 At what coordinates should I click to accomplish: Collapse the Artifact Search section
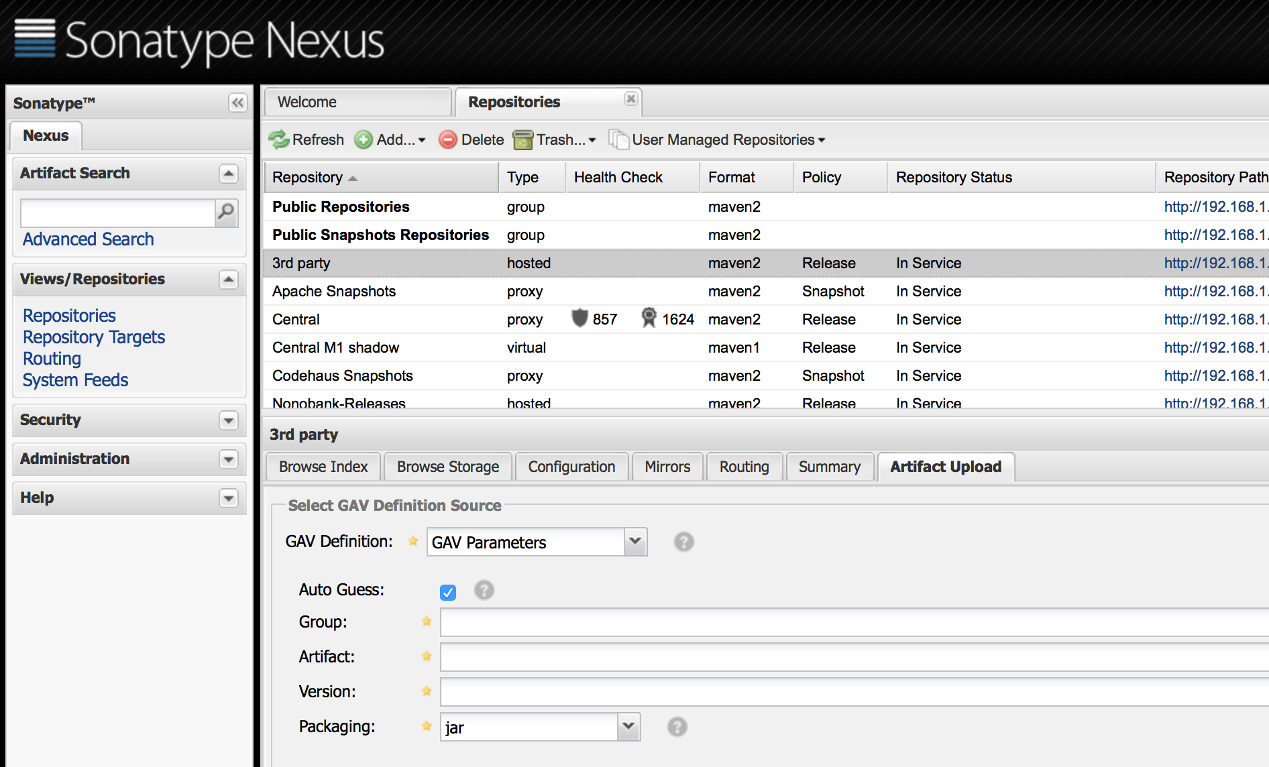pos(229,174)
